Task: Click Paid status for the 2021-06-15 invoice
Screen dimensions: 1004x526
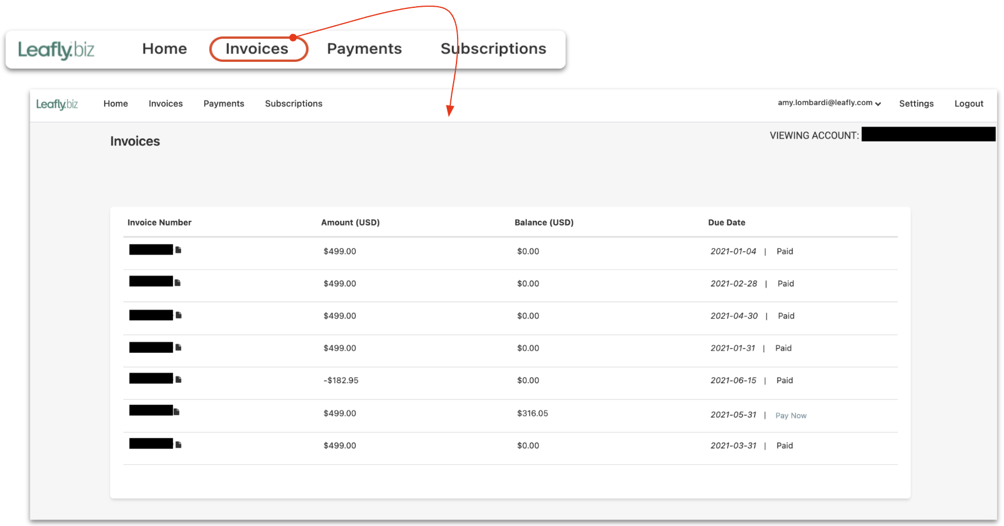Action: coord(784,380)
